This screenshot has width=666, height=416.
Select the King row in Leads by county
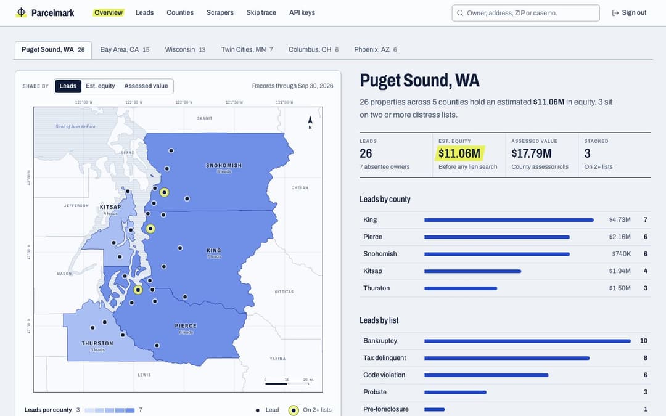click(505, 220)
